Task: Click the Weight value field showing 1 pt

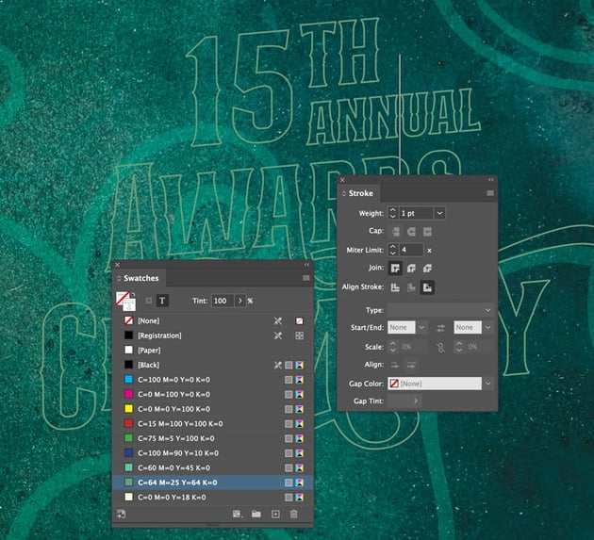Action: click(x=416, y=213)
